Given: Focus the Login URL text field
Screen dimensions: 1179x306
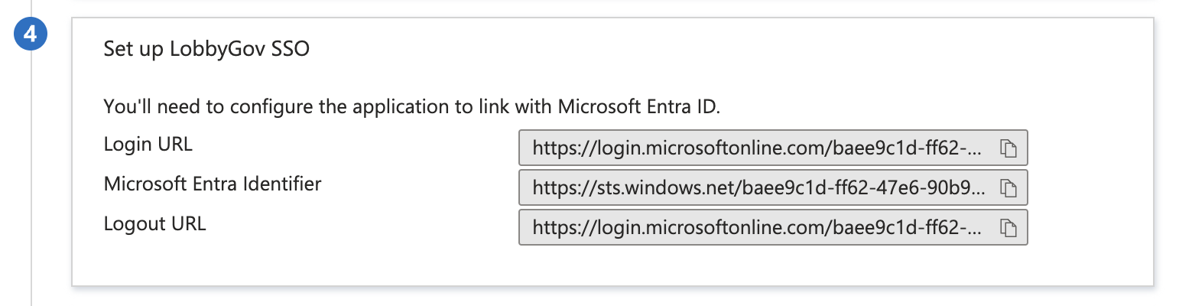Looking at the screenshot, I should [x=773, y=148].
